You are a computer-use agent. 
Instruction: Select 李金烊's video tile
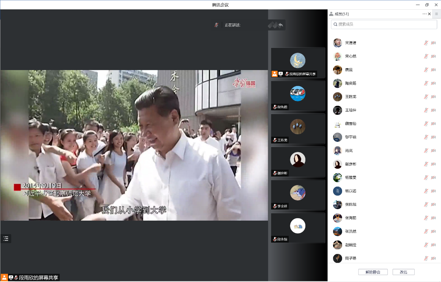[298, 195]
